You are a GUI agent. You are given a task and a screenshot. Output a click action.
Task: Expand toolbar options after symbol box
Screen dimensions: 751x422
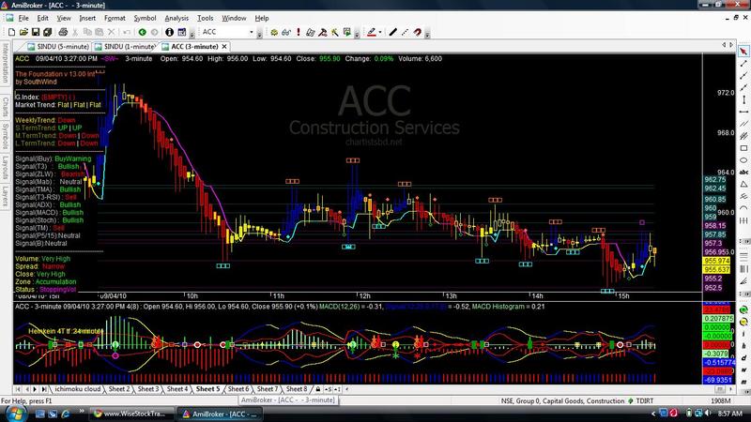[x=260, y=33]
